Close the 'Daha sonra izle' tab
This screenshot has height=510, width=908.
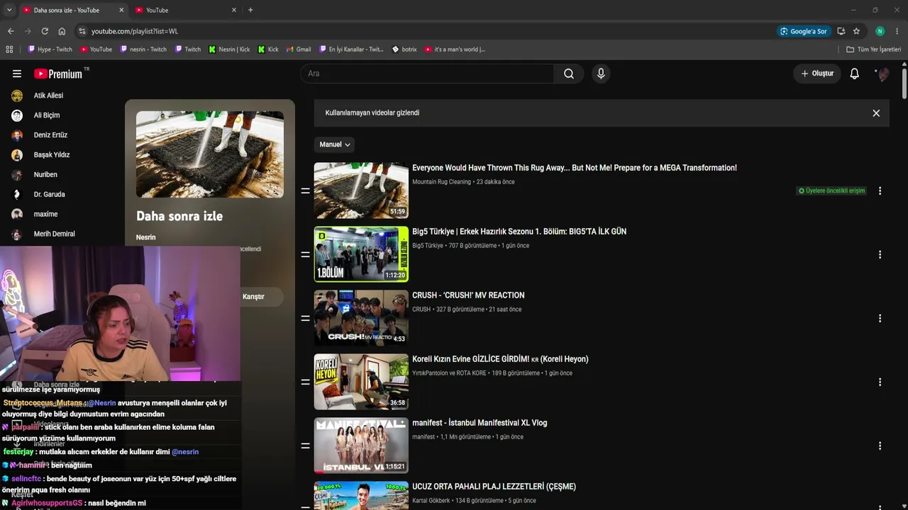(x=121, y=10)
